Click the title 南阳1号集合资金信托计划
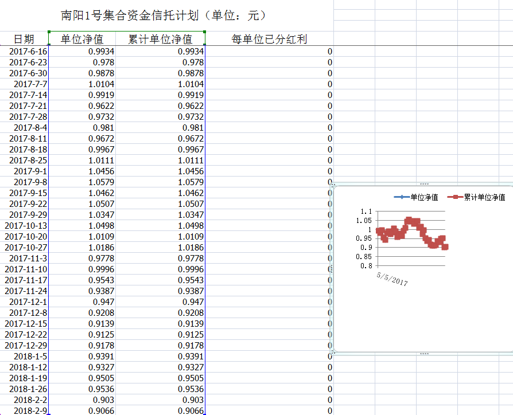Image resolution: width=513 pixels, height=415 pixels. pyautogui.click(x=164, y=15)
